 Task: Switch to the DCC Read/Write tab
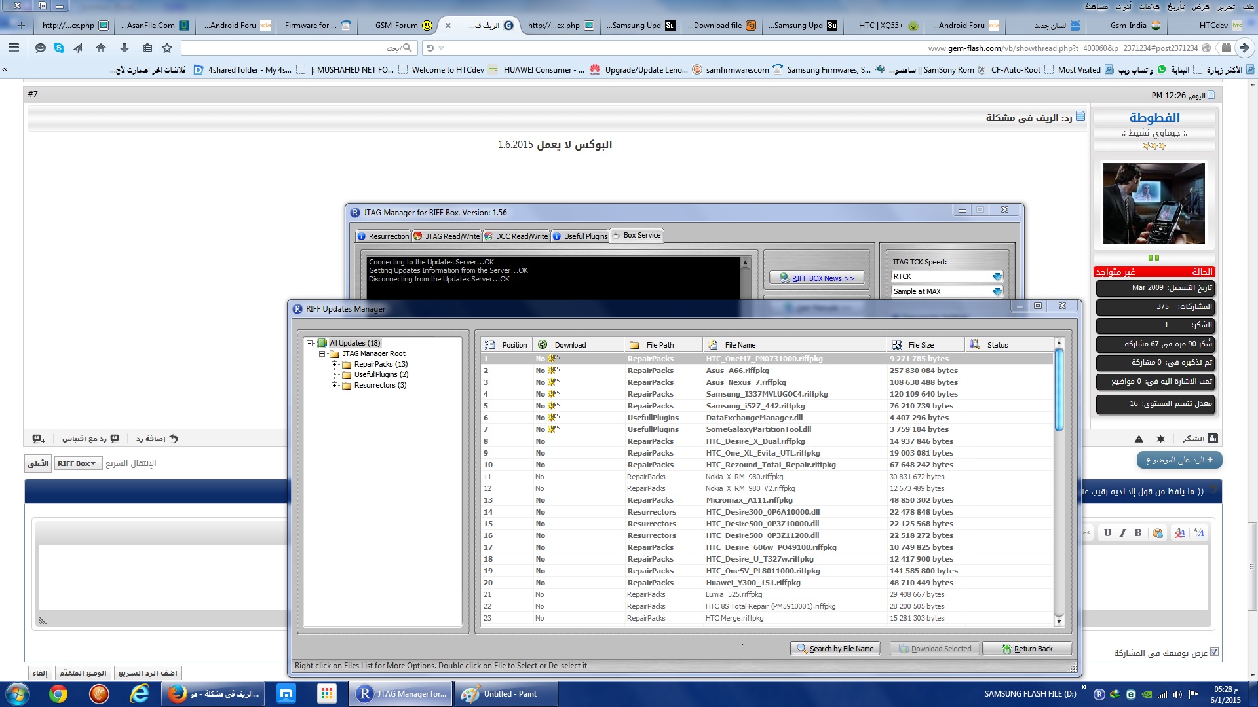(x=516, y=236)
